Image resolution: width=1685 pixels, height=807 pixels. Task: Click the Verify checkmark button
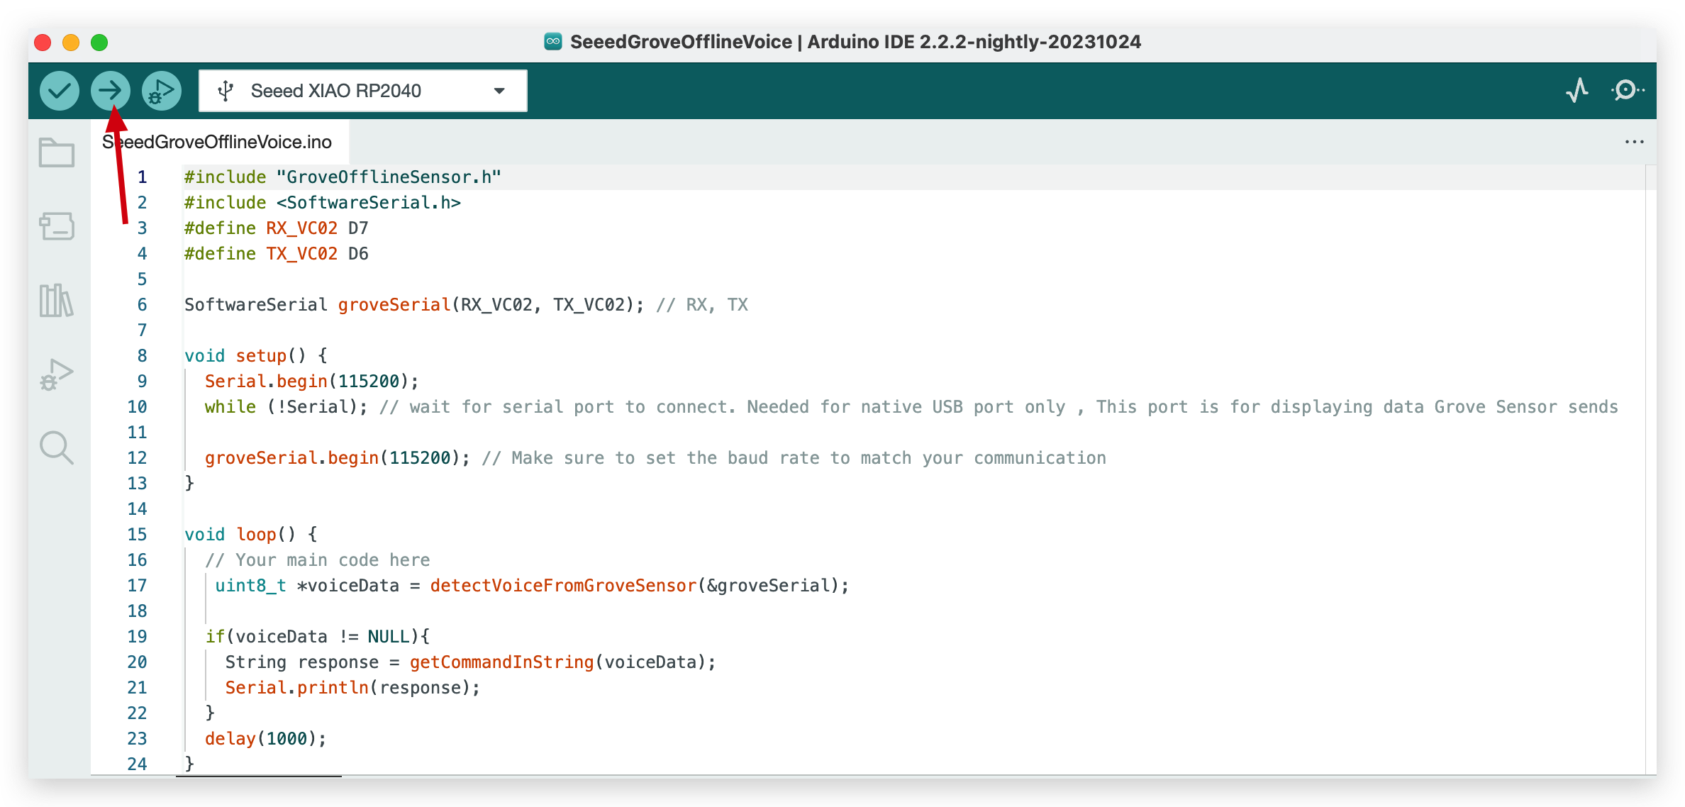pos(60,91)
